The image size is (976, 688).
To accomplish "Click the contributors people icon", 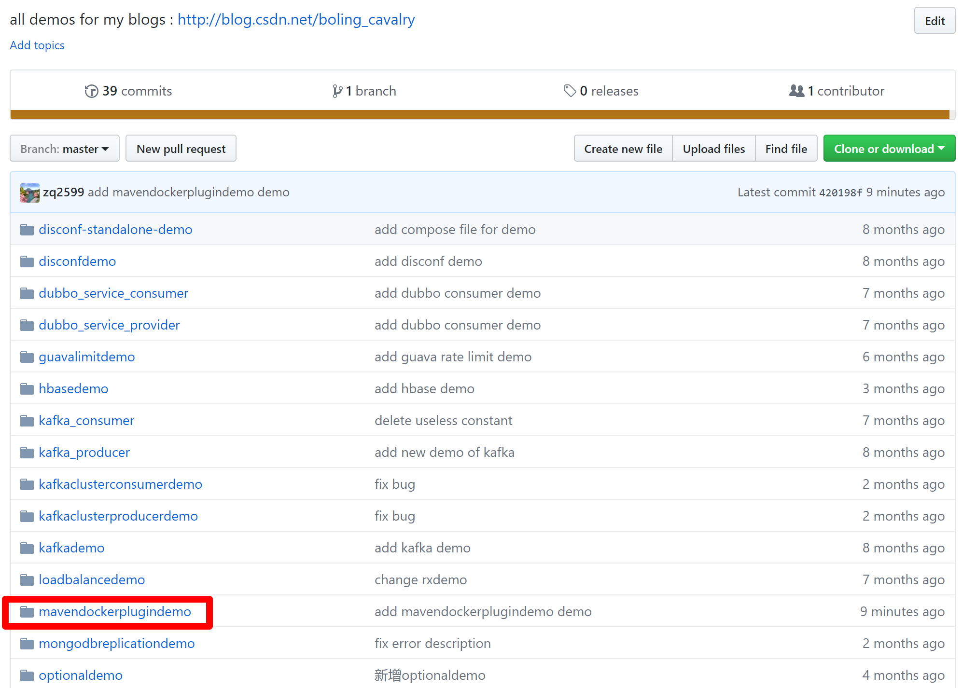I will 796,91.
